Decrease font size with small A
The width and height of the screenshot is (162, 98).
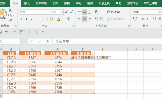click(71, 12)
